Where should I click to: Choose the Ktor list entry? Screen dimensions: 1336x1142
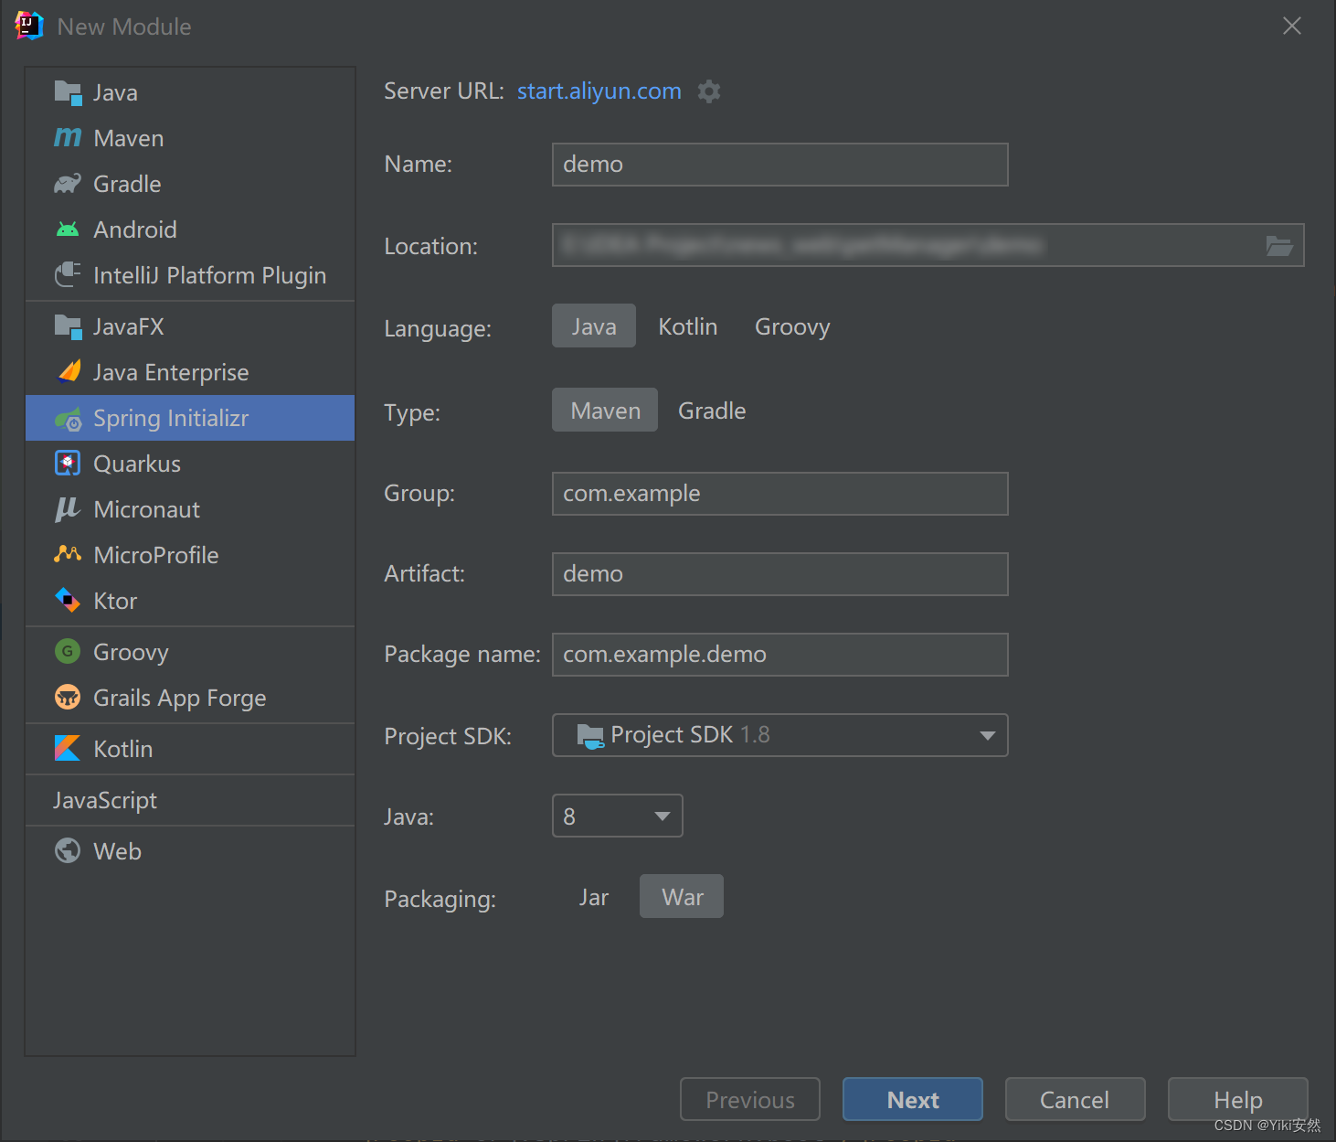(x=190, y=601)
